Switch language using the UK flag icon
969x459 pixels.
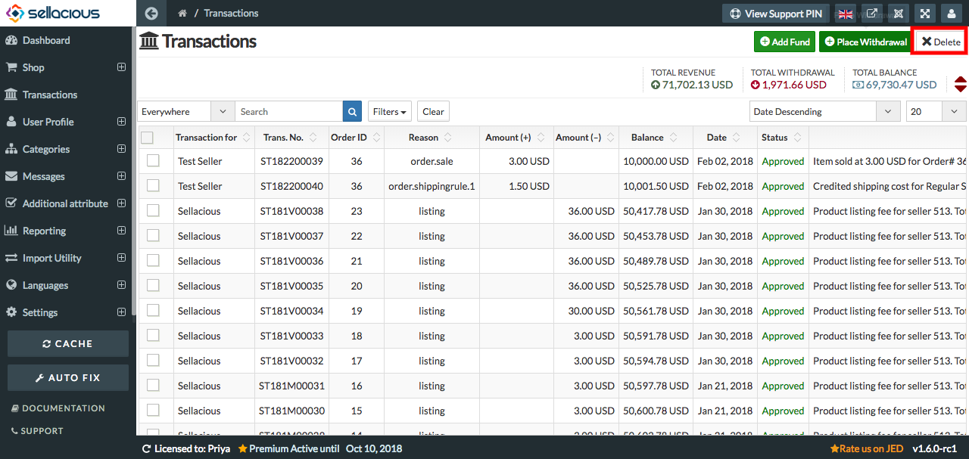846,14
